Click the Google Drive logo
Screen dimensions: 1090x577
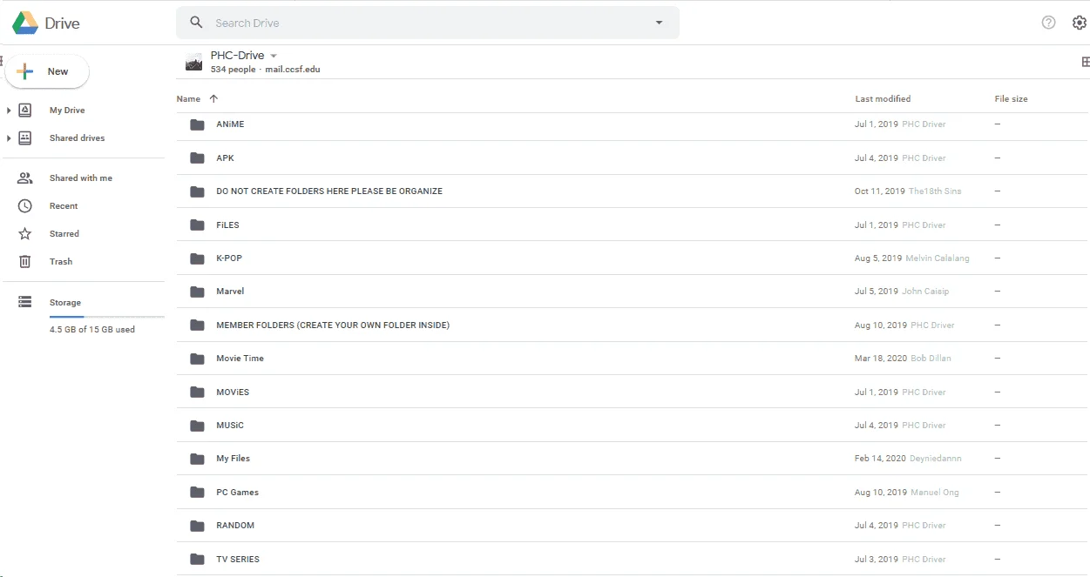click(x=24, y=23)
